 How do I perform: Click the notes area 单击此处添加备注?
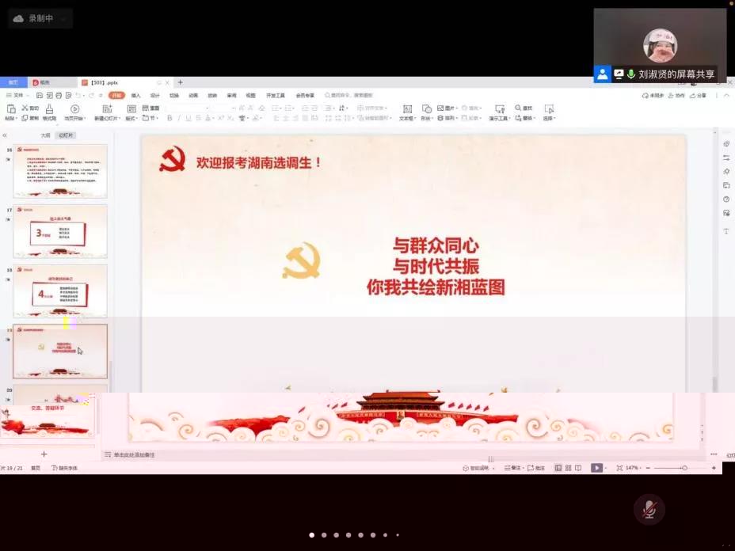coord(134,455)
